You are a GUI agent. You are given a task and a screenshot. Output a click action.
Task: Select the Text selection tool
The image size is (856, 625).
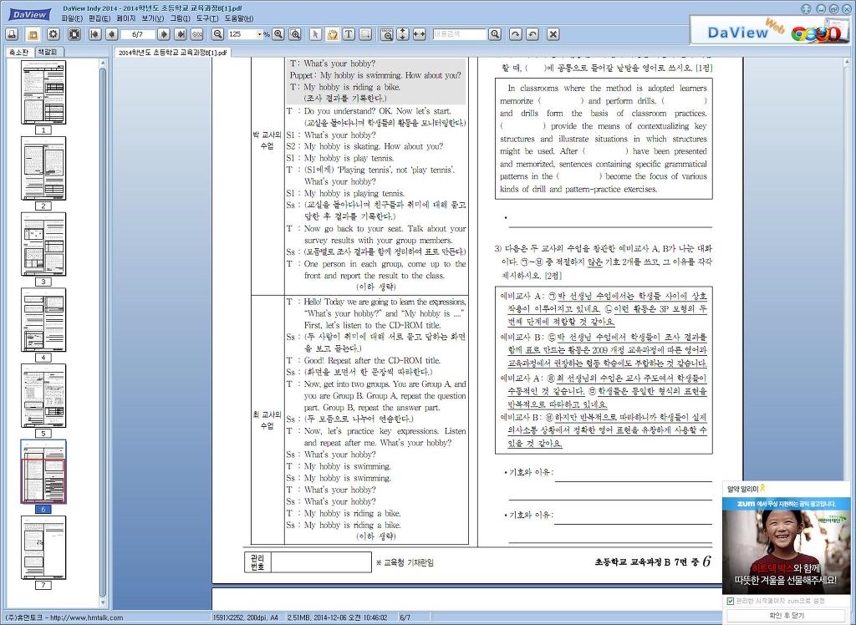coord(348,34)
